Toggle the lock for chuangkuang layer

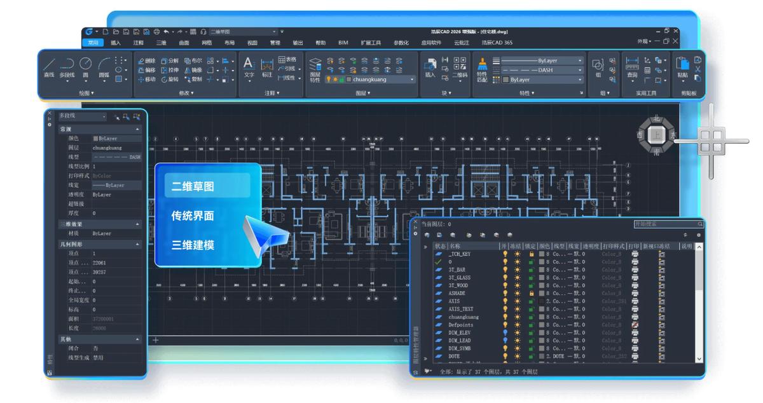pos(531,317)
